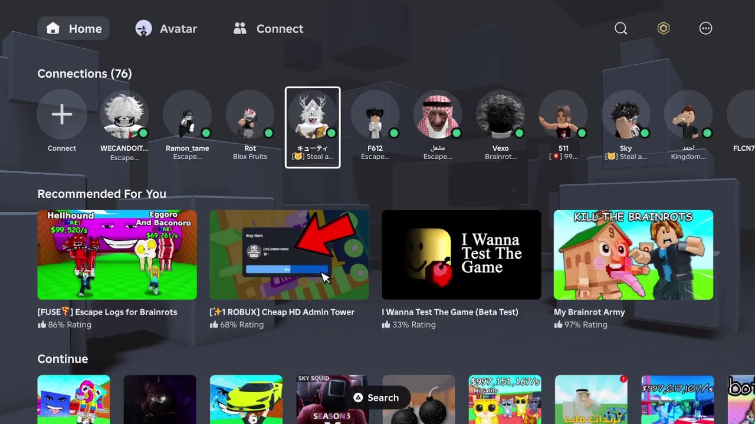Select friend احمد's avatar

pos(688,114)
